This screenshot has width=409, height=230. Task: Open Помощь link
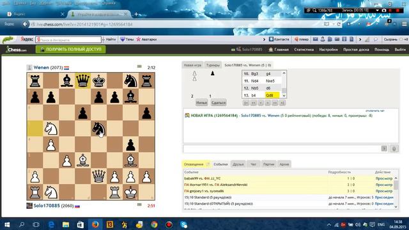tap(382, 50)
